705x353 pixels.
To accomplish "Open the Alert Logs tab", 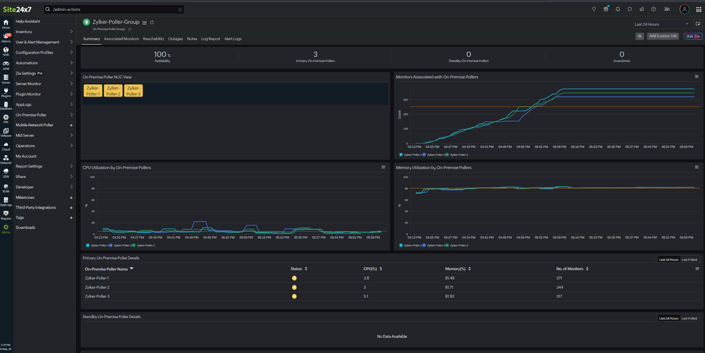I will (233, 39).
